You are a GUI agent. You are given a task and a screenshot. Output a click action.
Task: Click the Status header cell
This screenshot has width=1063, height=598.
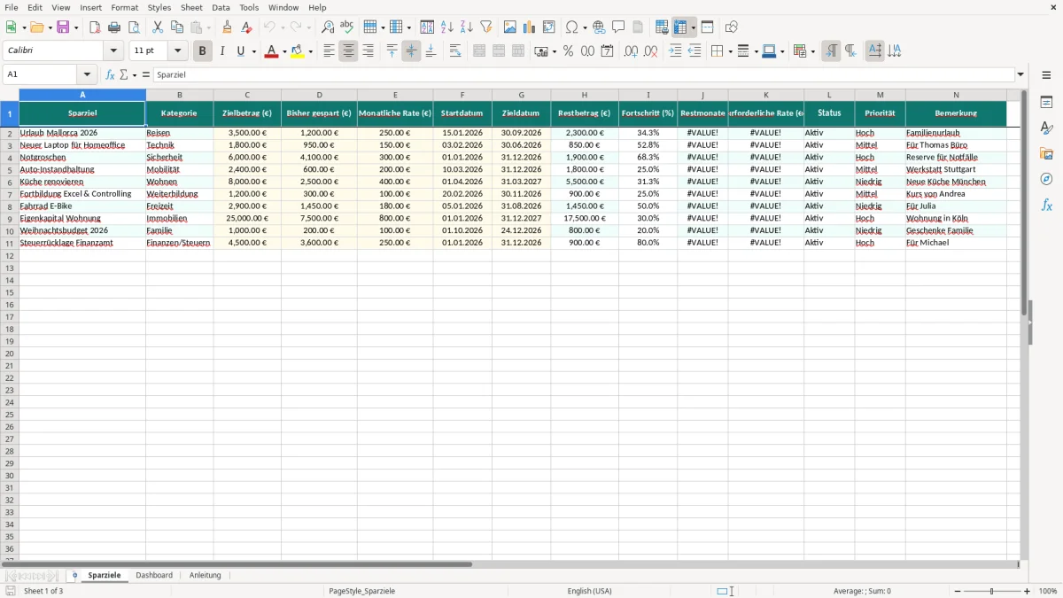(x=830, y=113)
